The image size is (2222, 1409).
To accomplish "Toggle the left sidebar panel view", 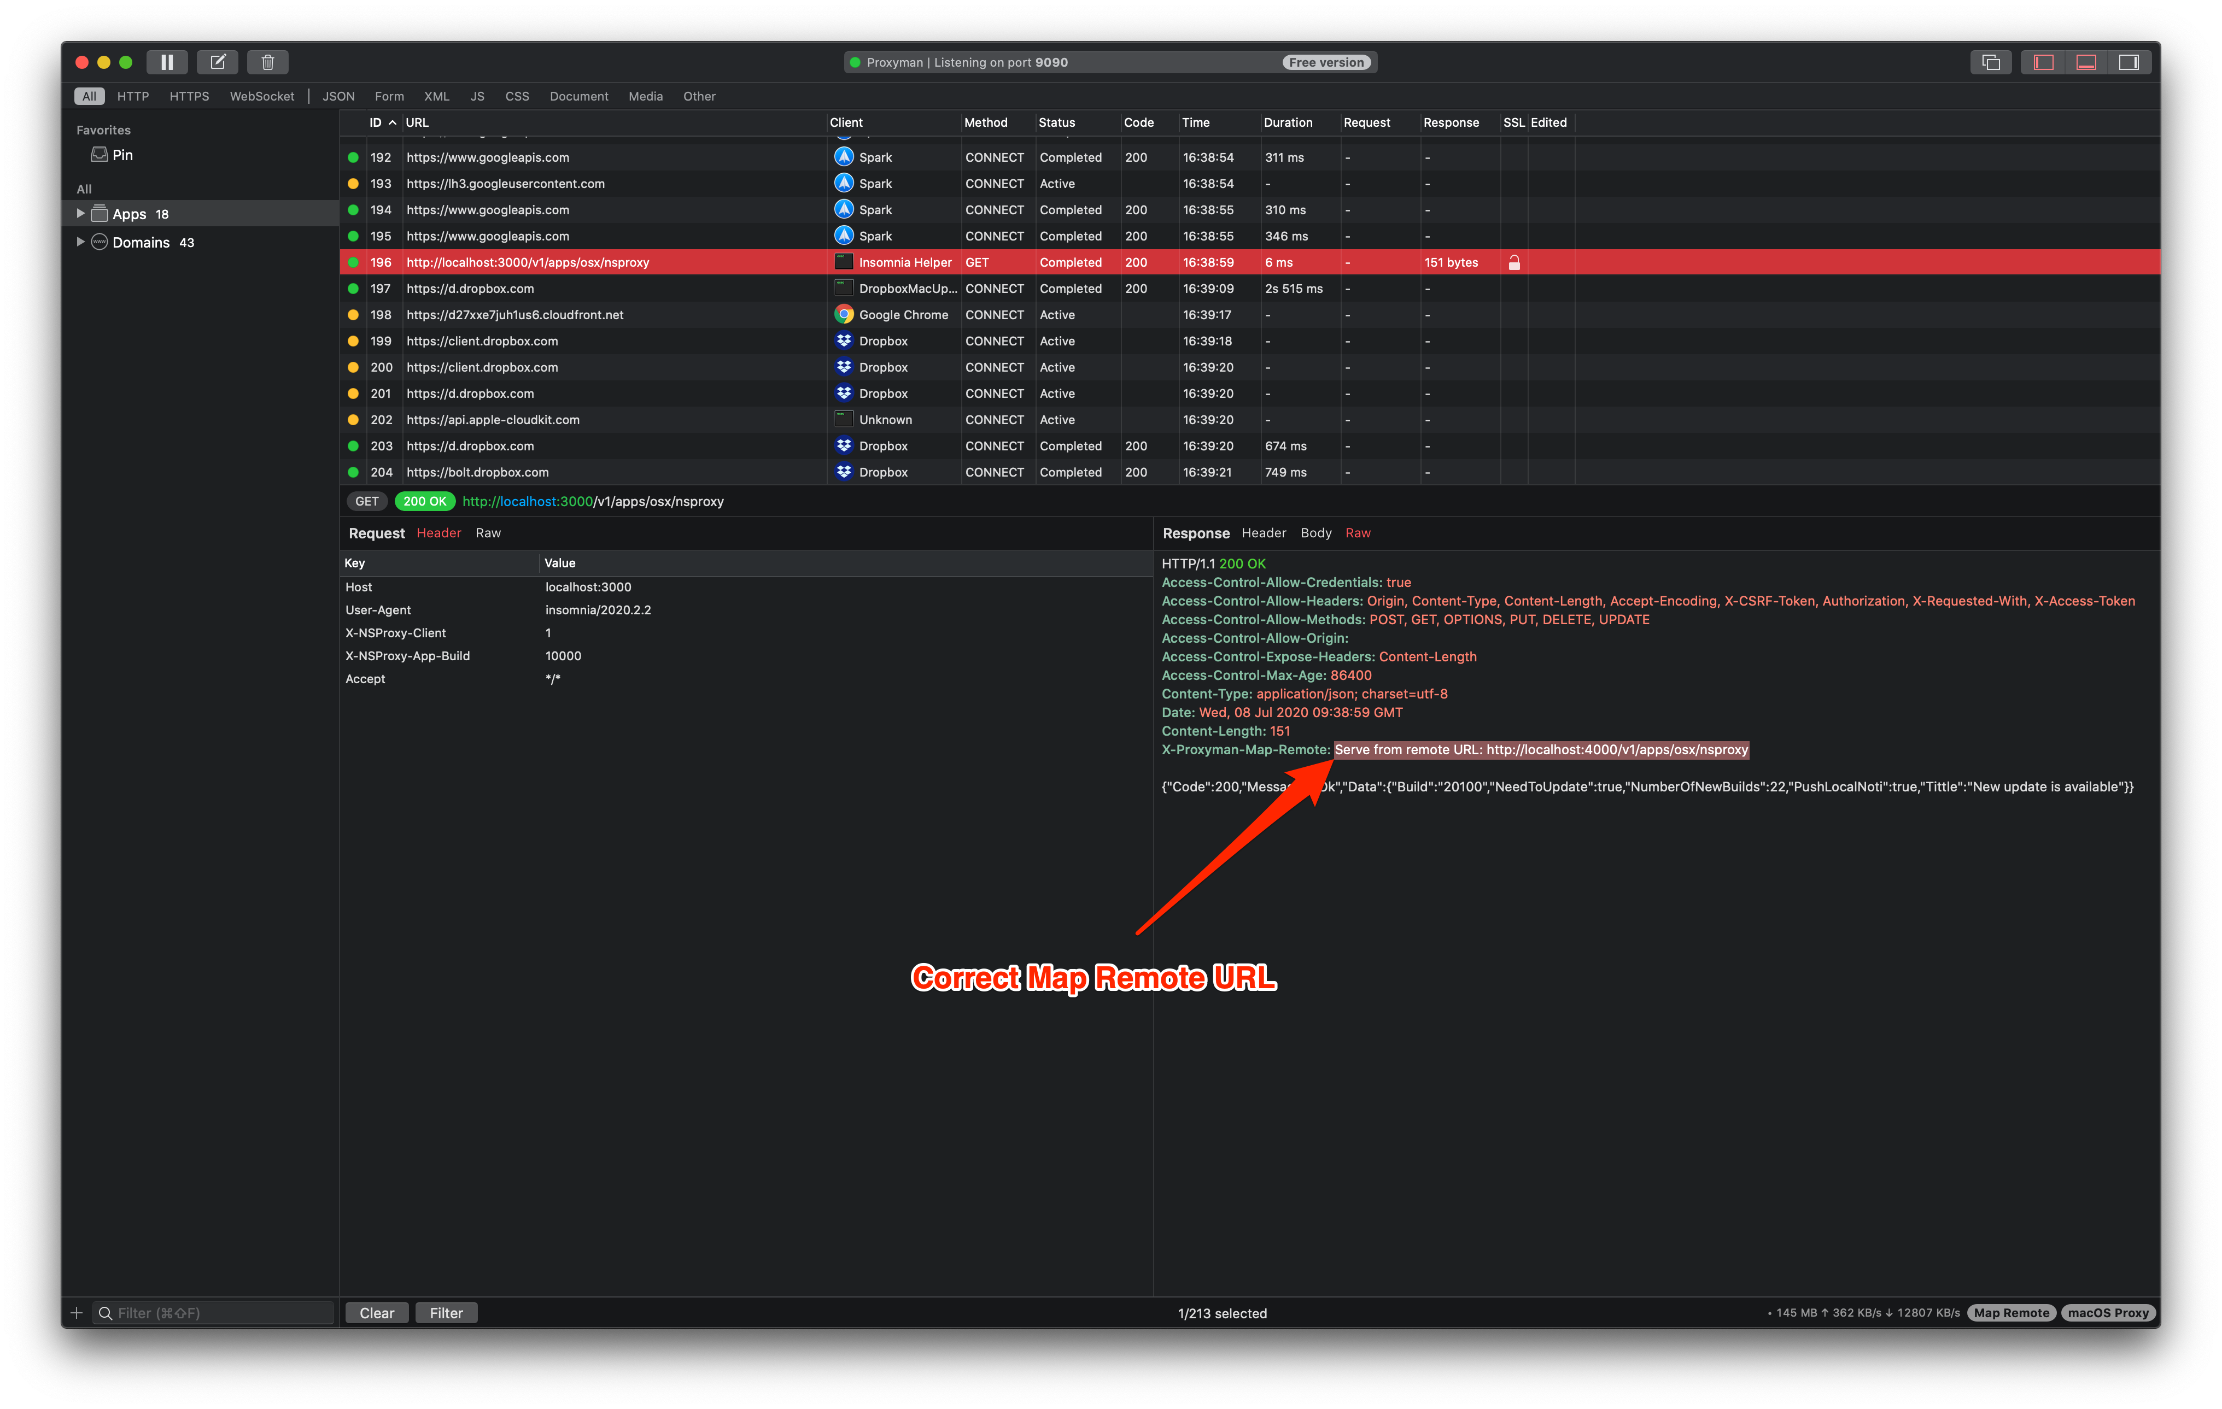I will 2043,62.
